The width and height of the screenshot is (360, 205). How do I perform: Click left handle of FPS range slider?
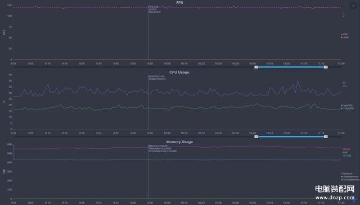pyautogui.click(x=256, y=67)
